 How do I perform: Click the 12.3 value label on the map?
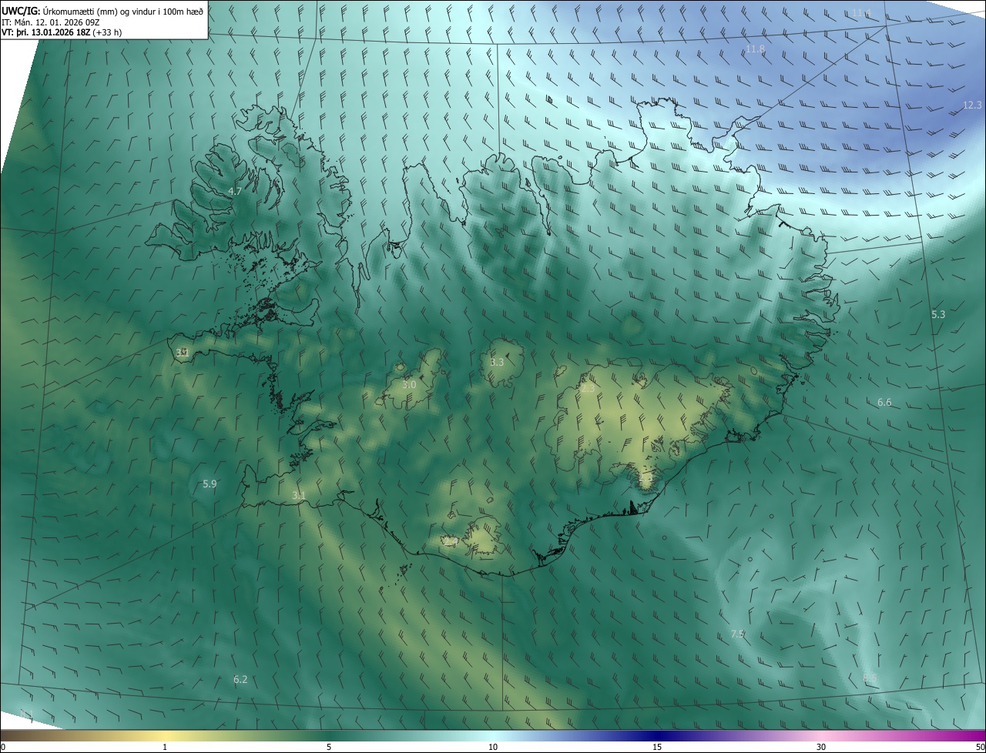pos(972,105)
